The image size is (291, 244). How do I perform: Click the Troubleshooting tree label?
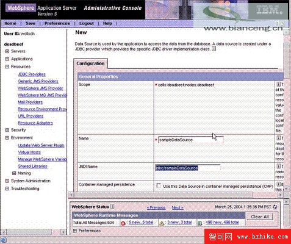point(25,188)
